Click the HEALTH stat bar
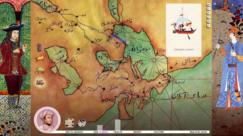 118,125
